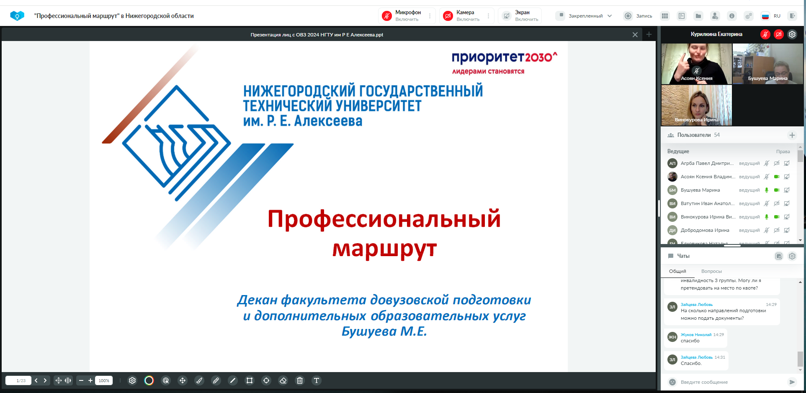This screenshot has height=393, width=806.
Task: Select the brush drawing tool
Action: [x=199, y=380]
